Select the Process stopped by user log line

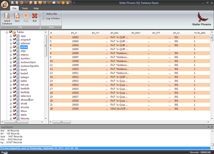105,148
